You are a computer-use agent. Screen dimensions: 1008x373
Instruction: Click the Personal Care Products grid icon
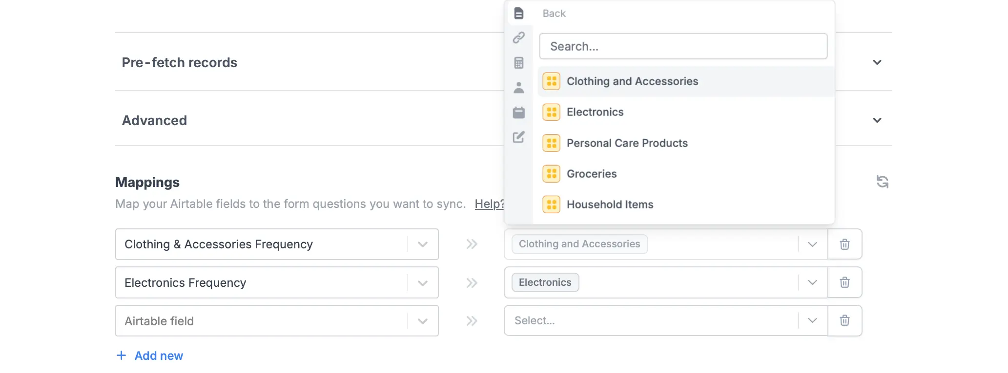pyautogui.click(x=552, y=143)
